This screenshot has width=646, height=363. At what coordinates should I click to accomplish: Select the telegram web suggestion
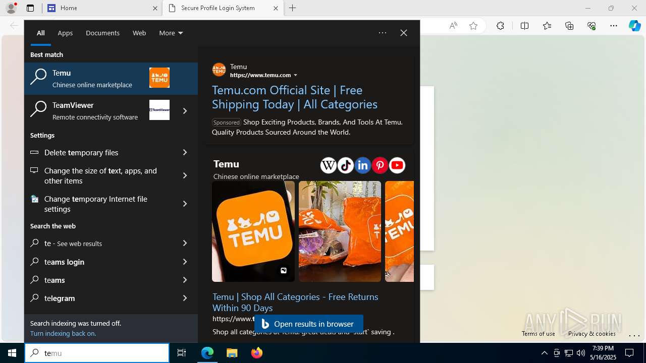99,298
